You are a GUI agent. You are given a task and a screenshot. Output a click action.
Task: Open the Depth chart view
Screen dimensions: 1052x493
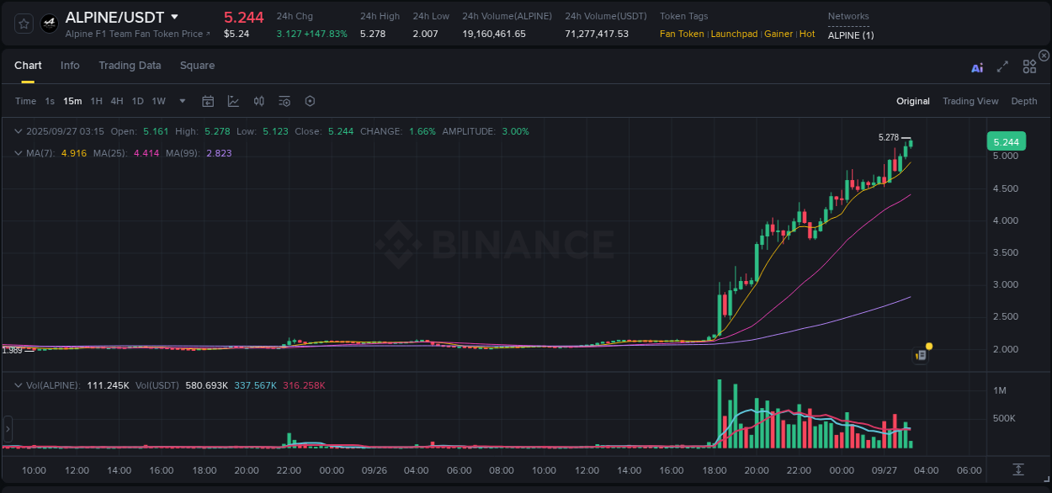(x=1024, y=101)
